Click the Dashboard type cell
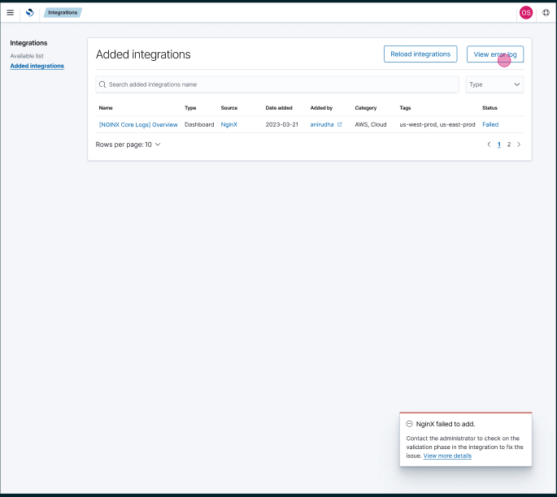The height and width of the screenshot is (497, 557). tap(199, 124)
